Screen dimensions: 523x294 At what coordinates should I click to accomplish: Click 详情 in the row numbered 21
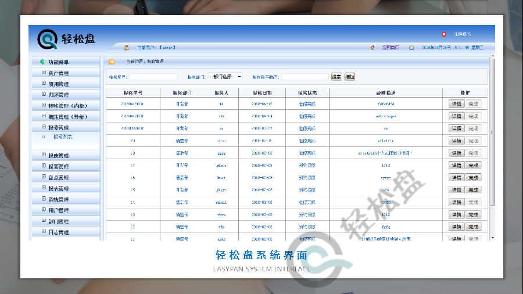456,141
